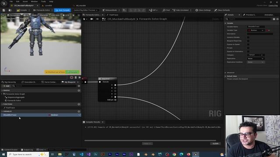Toggle Instance Editable checkbox
The image size is (280, 157).
248,38
